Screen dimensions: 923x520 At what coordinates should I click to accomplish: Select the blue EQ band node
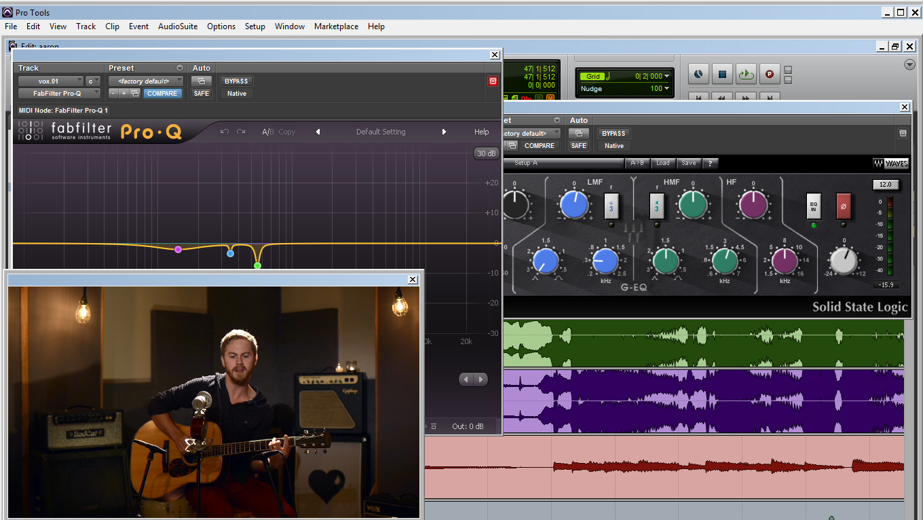[x=230, y=253]
